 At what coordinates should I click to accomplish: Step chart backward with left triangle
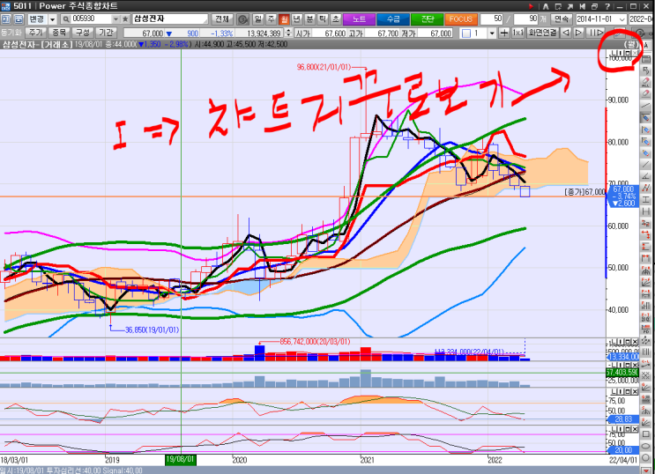point(566,33)
